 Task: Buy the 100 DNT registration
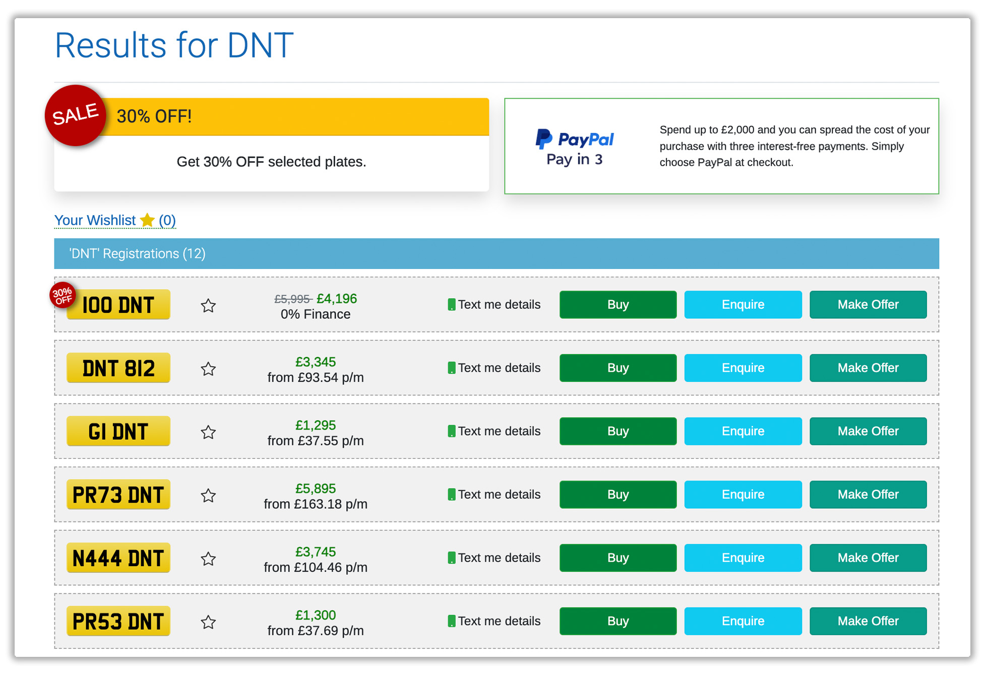(618, 305)
